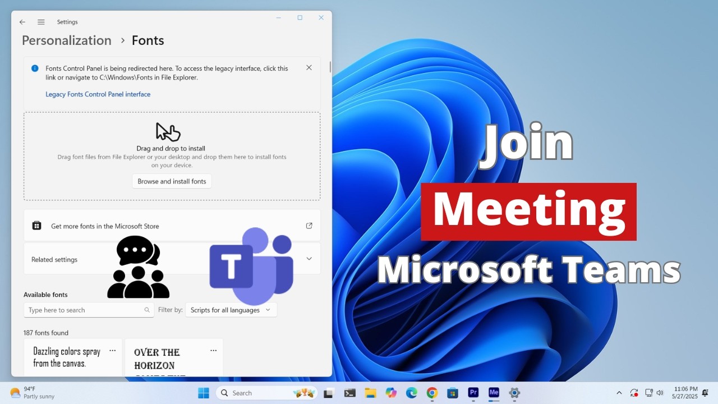
Task: Launch Terminal from the taskbar
Action: (x=350, y=393)
